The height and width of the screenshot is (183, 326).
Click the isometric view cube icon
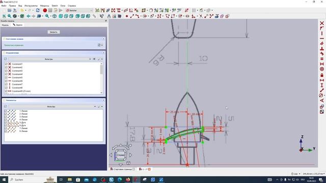click(x=55, y=16)
